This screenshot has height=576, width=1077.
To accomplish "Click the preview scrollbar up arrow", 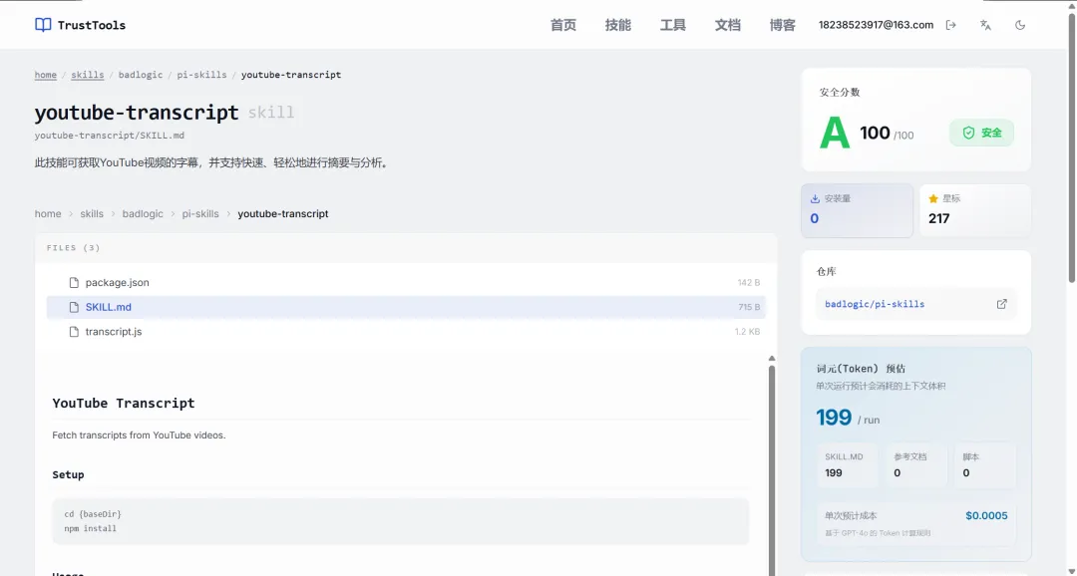I will coord(771,359).
